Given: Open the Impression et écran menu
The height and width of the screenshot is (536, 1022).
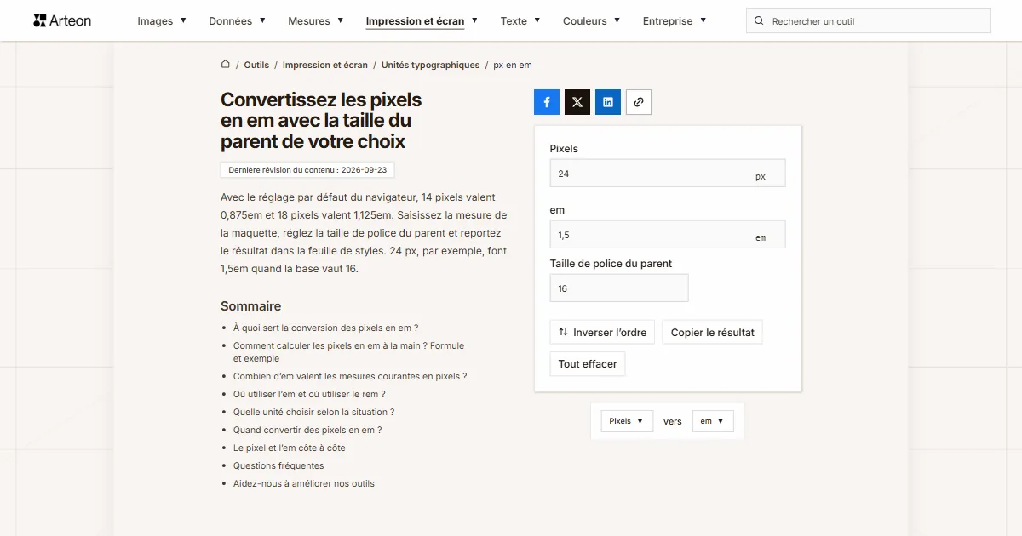Looking at the screenshot, I should tap(422, 21).
